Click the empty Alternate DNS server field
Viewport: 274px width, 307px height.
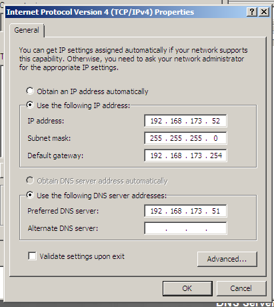pos(185,228)
